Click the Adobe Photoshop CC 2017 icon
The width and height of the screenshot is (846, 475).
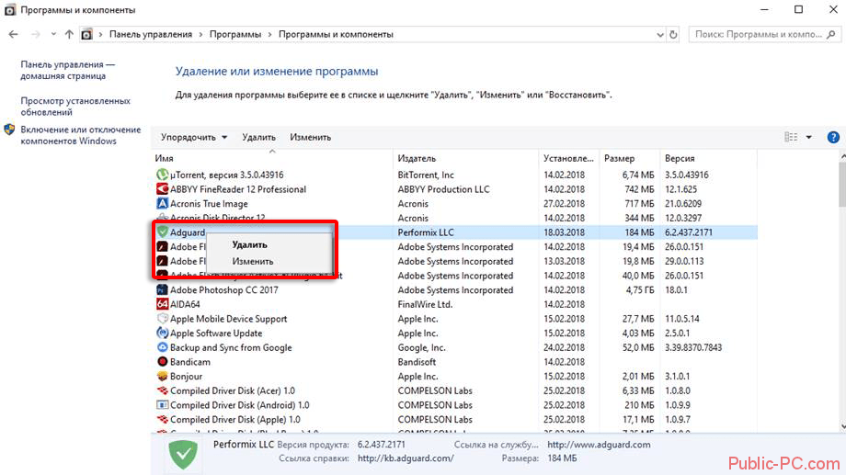(x=163, y=290)
